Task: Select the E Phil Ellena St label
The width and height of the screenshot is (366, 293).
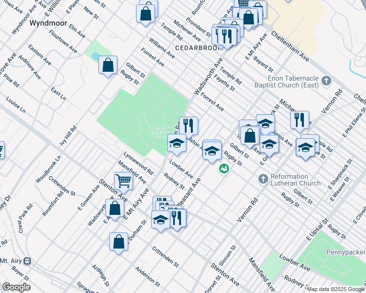Action: click(x=354, y=122)
